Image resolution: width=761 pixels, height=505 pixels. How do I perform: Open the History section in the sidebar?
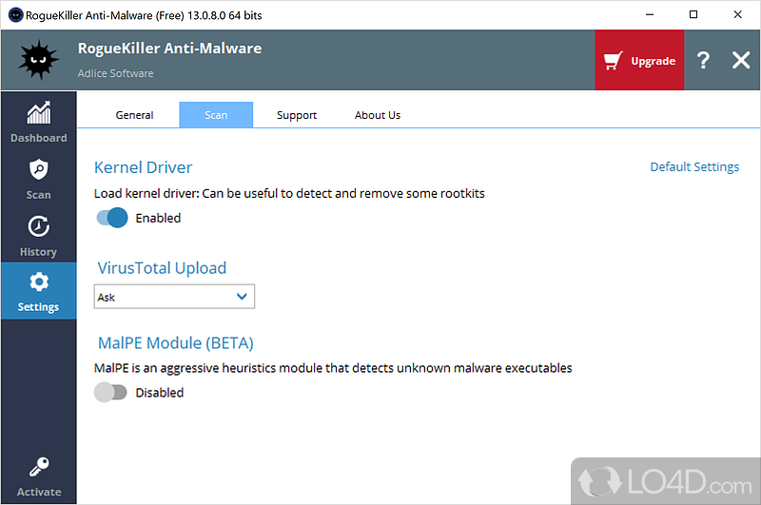click(38, 236)
